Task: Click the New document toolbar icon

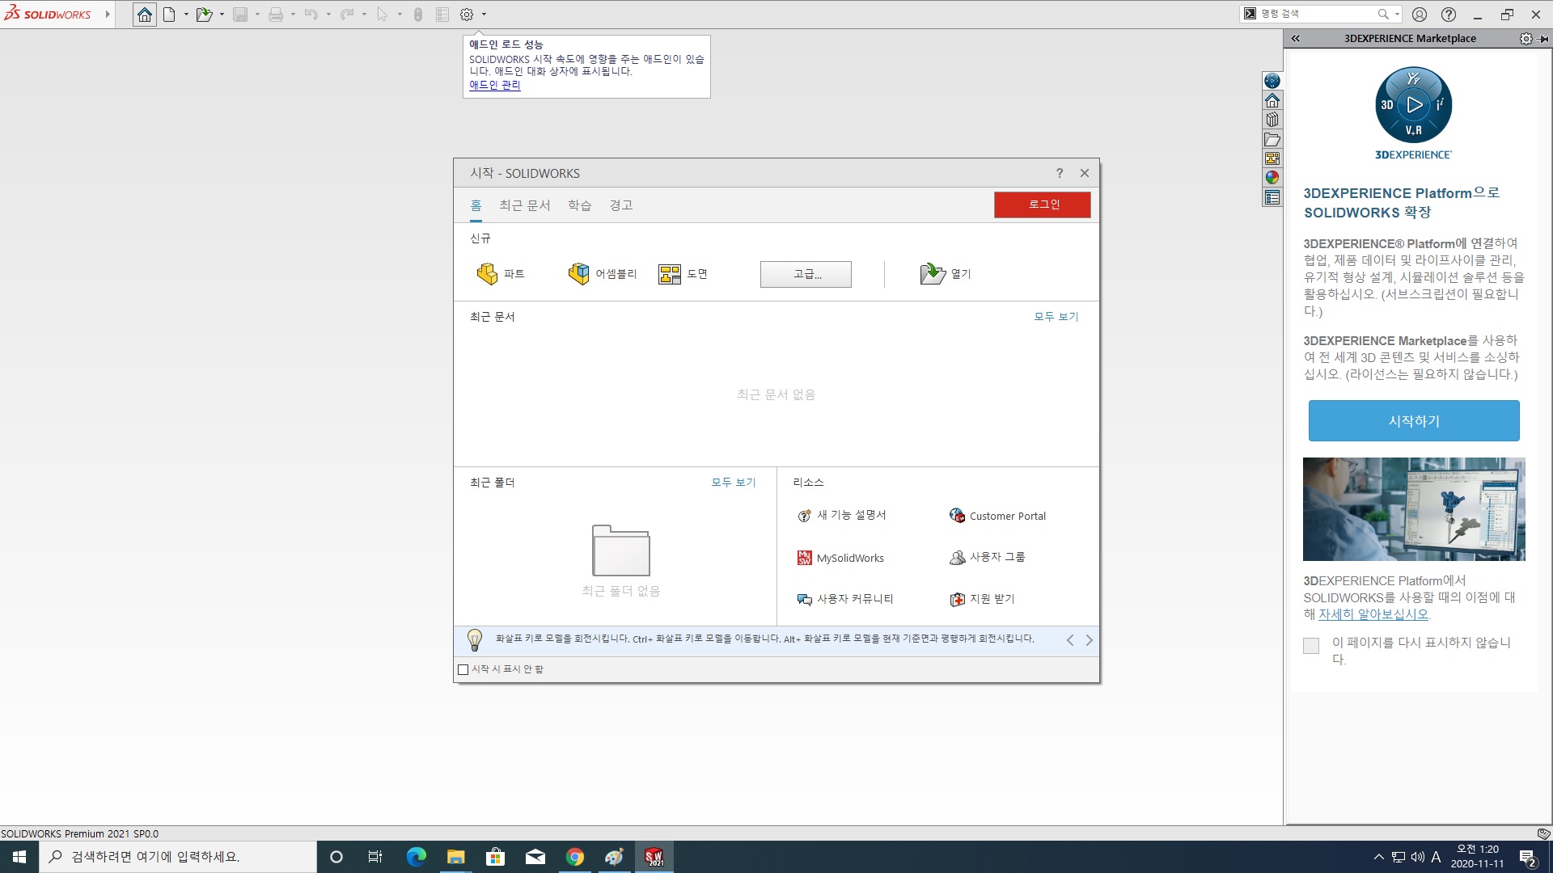Action: 169,15
